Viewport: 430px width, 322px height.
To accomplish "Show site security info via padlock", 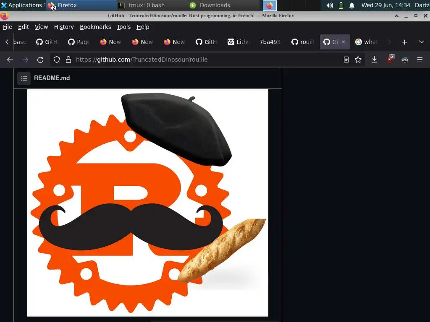I will tap(68, 60).
